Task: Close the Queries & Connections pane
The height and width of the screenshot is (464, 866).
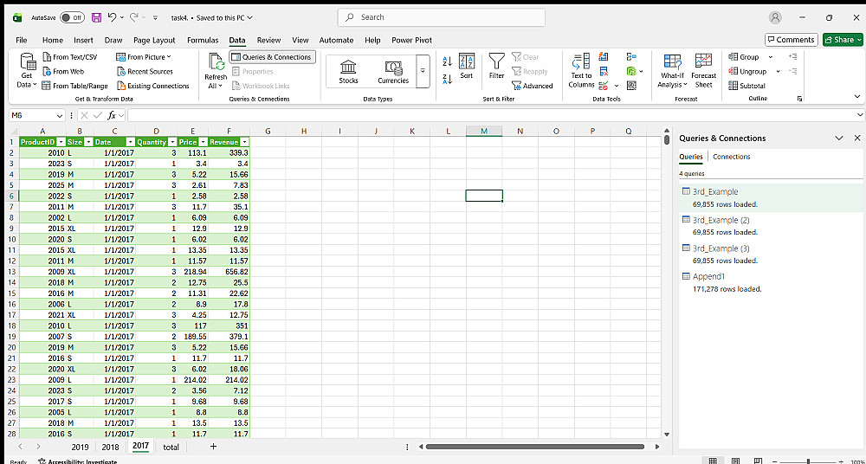Action: tap(857, 139)
